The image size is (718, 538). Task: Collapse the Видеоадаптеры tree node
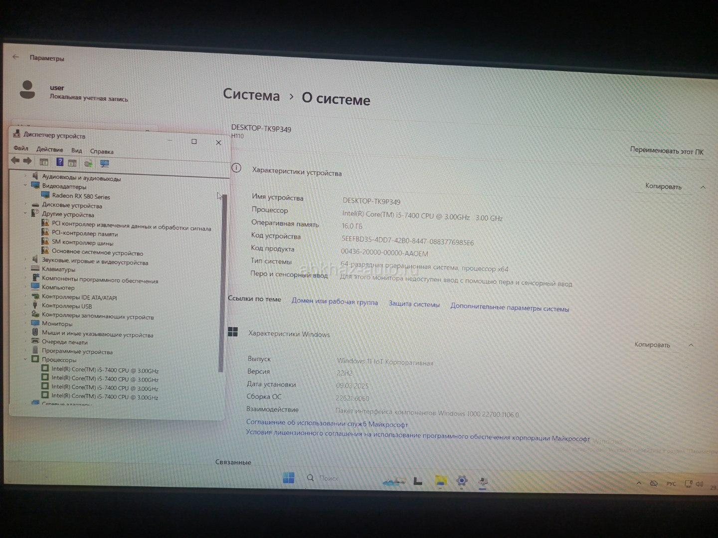pos(25,185)
